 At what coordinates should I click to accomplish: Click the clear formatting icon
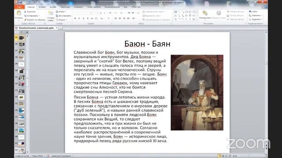click(x=110, y=13)
